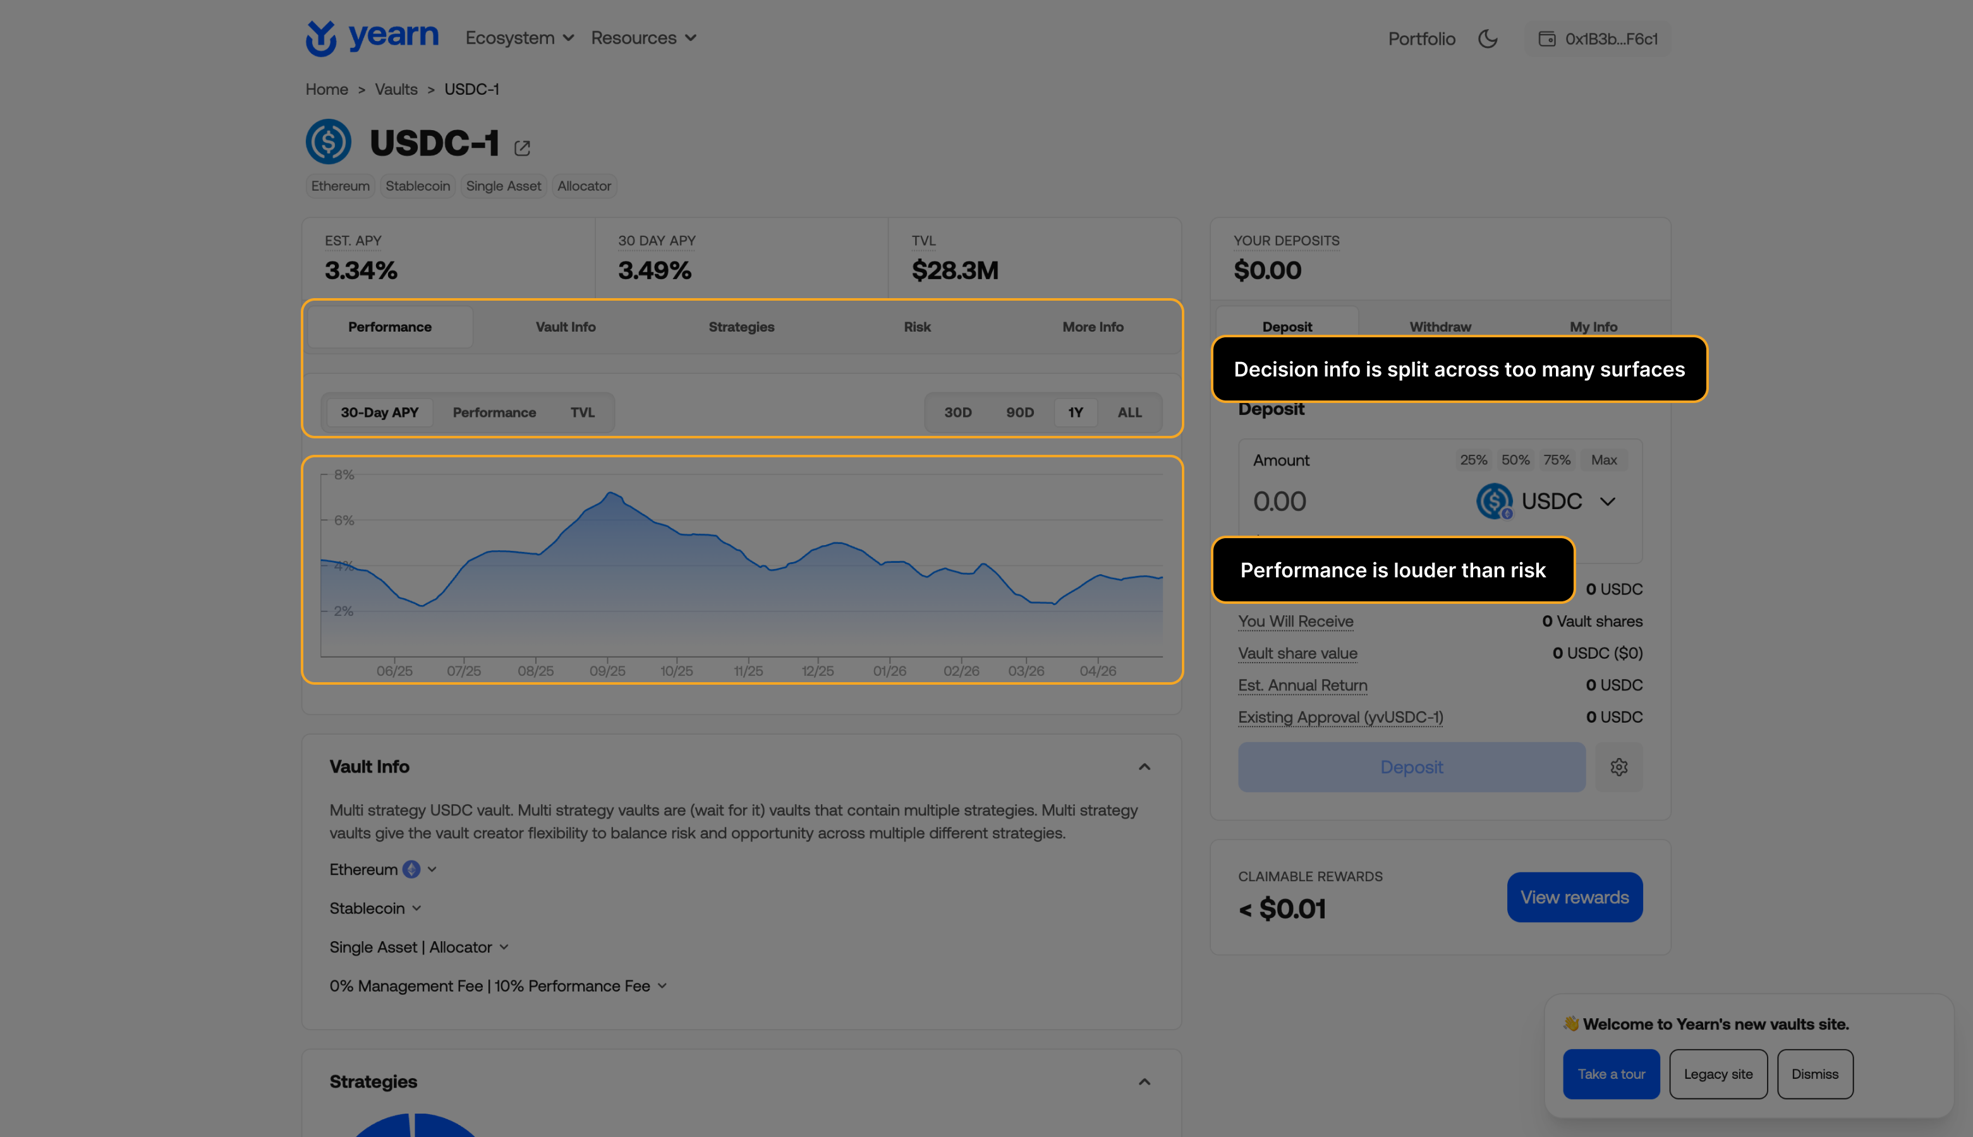Click the You Will Receive label

pyautogui.click(x=1296, y=621)
